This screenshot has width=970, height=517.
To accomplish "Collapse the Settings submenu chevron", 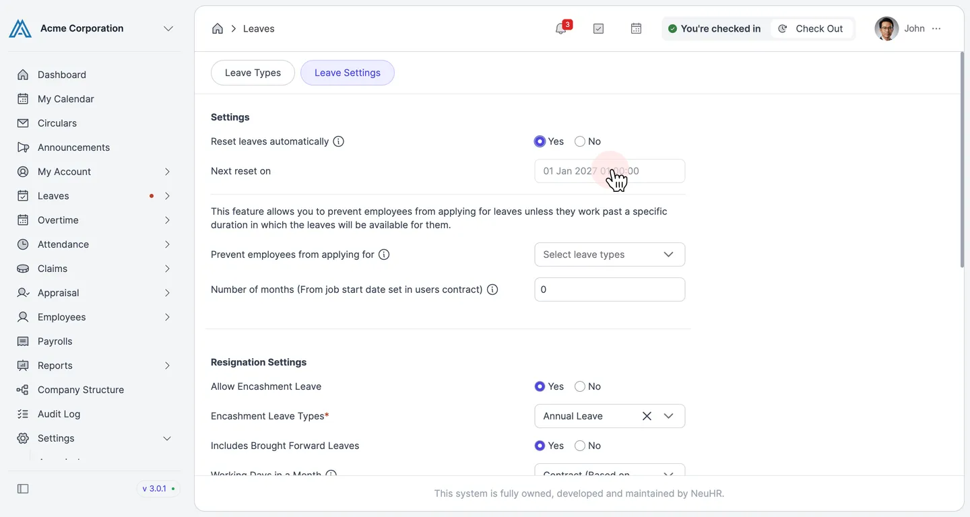I will (167, 438).
